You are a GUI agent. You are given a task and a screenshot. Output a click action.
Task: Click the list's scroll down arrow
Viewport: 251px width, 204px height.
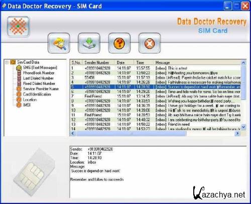(x=243, y=127)
